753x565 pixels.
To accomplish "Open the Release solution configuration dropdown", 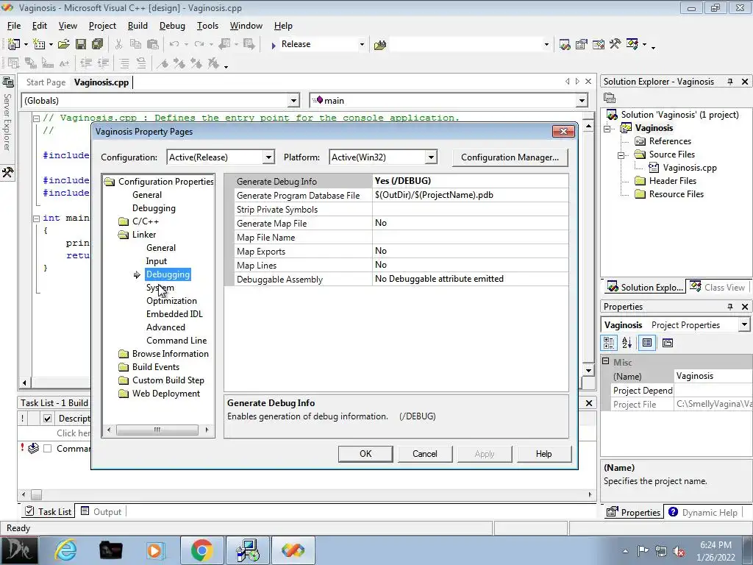I will 362,45.
